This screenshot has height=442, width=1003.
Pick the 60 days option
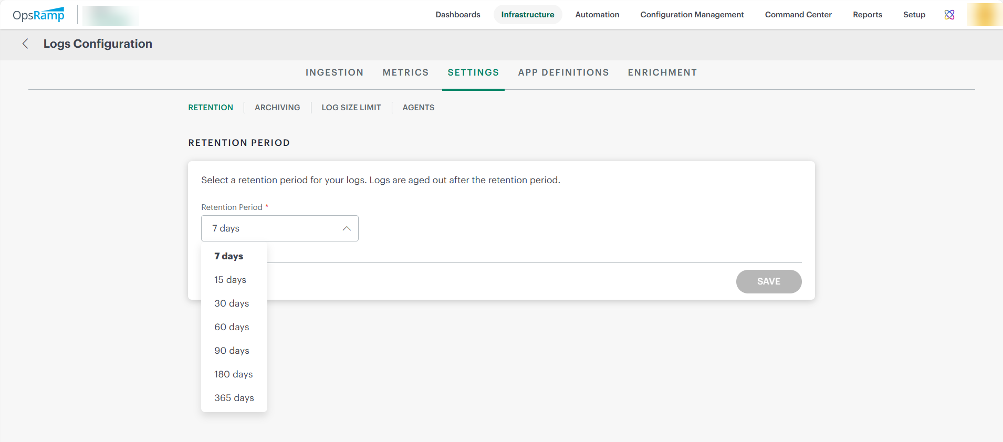point(232,327)
